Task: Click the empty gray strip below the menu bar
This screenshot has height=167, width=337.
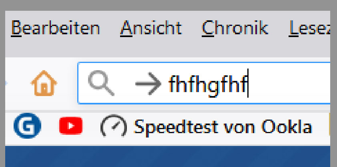Action: (168, 48)
